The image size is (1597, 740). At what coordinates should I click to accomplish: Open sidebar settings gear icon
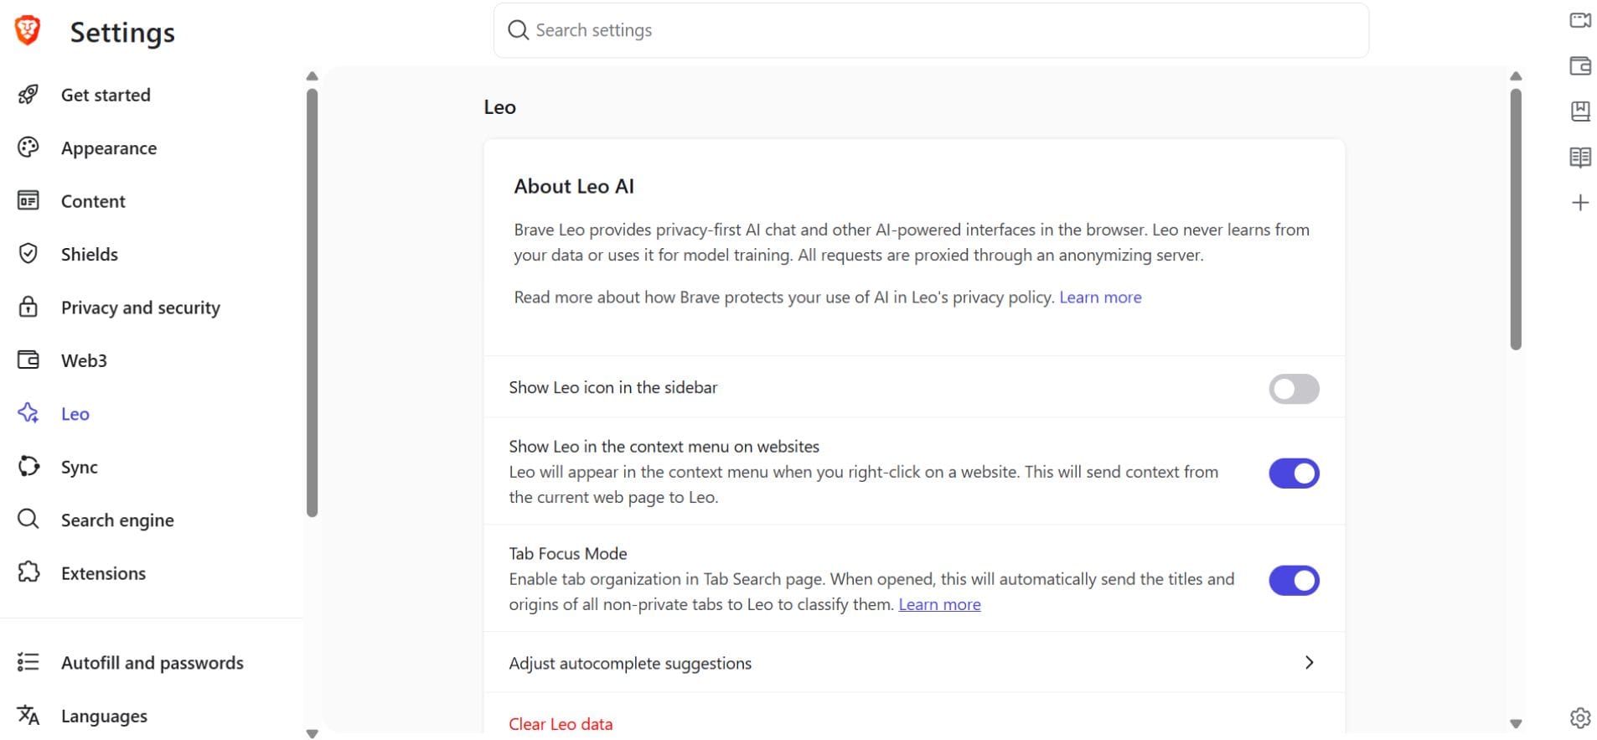[1579, 717]
